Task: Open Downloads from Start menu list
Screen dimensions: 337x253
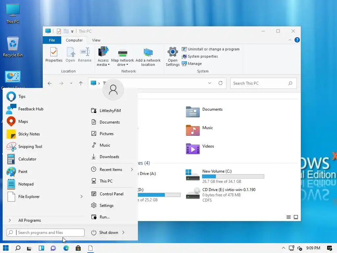Action: point(112,156)
